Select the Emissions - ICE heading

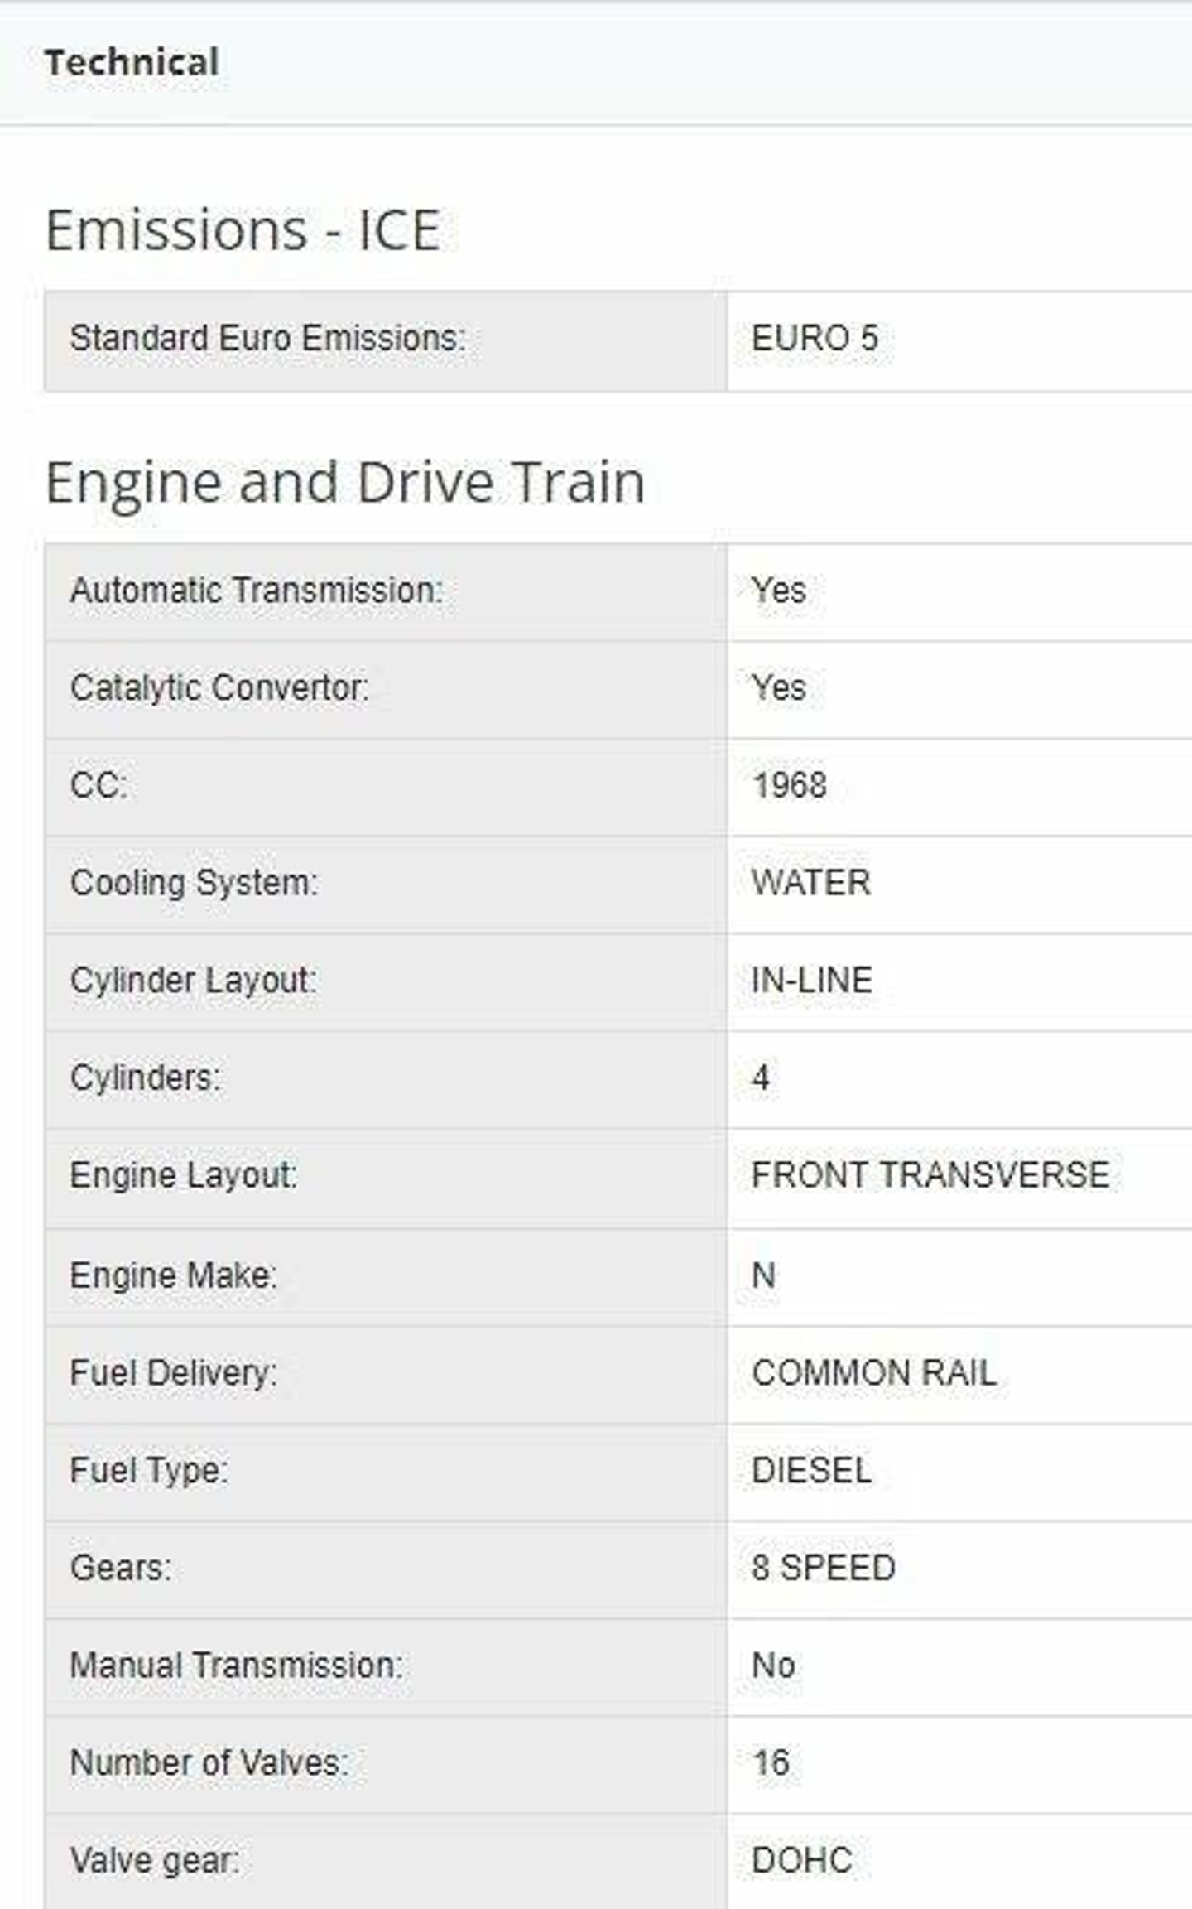tap(243, 230)
